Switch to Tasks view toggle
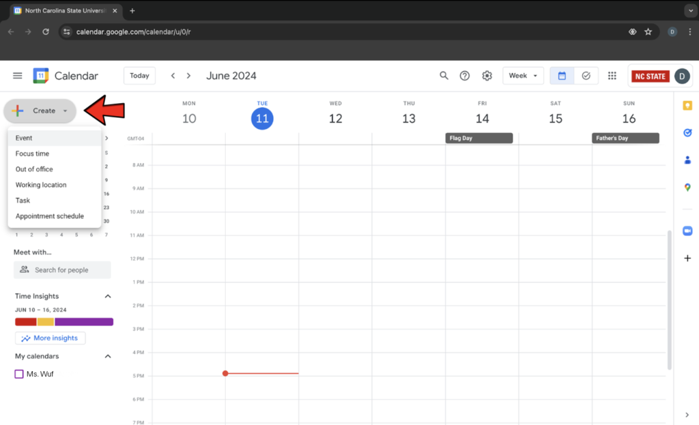The image size is (699, 425). click(x=586, y=76)
